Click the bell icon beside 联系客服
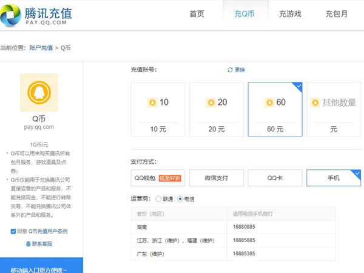364x273 pixels. click(29, 244)
